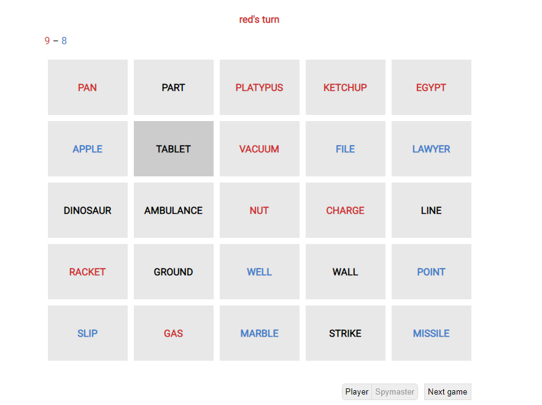Click the STRIKE card

point(346,333)
